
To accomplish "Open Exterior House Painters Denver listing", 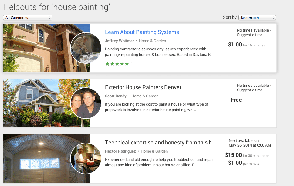I will [143, 87].
